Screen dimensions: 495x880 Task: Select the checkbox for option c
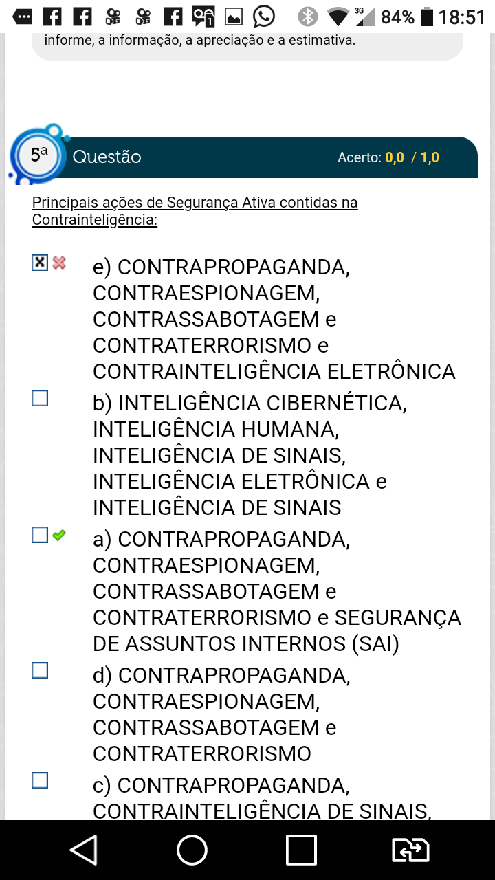40,780
